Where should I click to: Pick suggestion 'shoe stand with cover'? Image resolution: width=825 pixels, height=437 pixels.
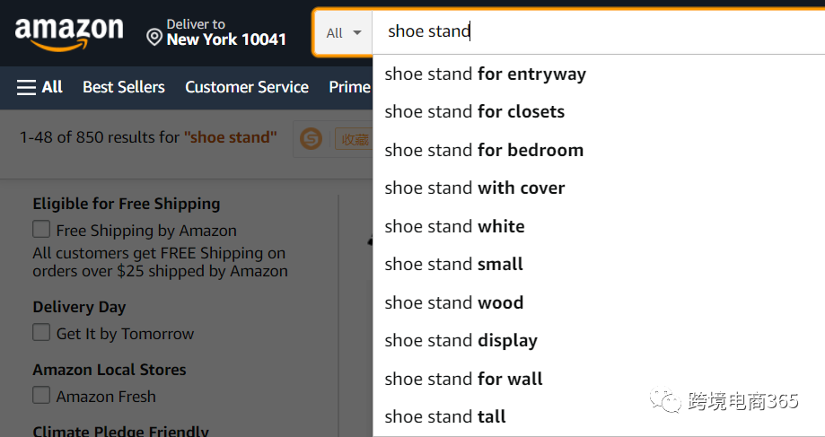(474, 188)
